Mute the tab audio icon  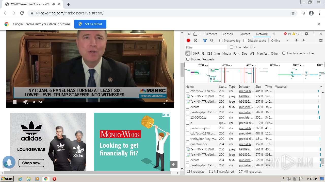[53, 4]
